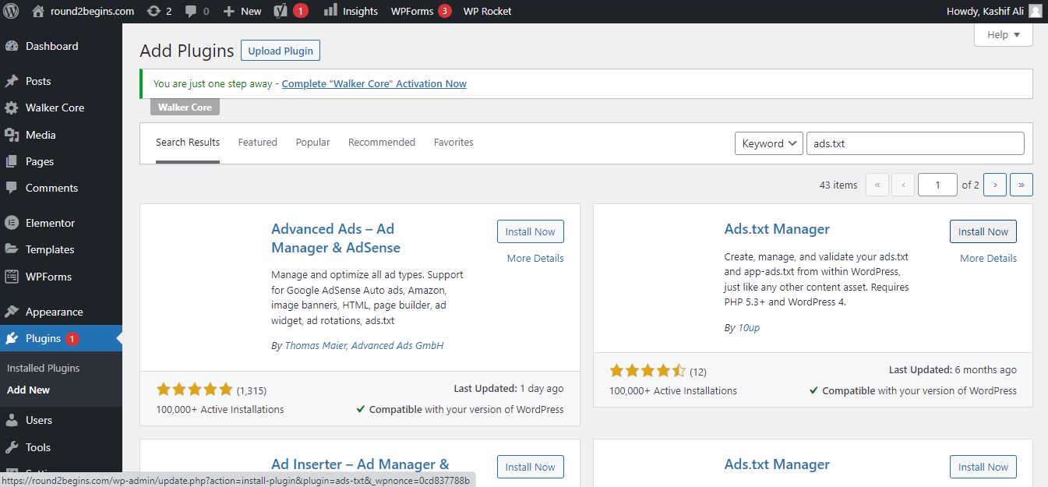This screenshot has height=487, width=1048.
Task: Open the Advanced Ads – Ad Manager & AdSense title
Action: 336,238
